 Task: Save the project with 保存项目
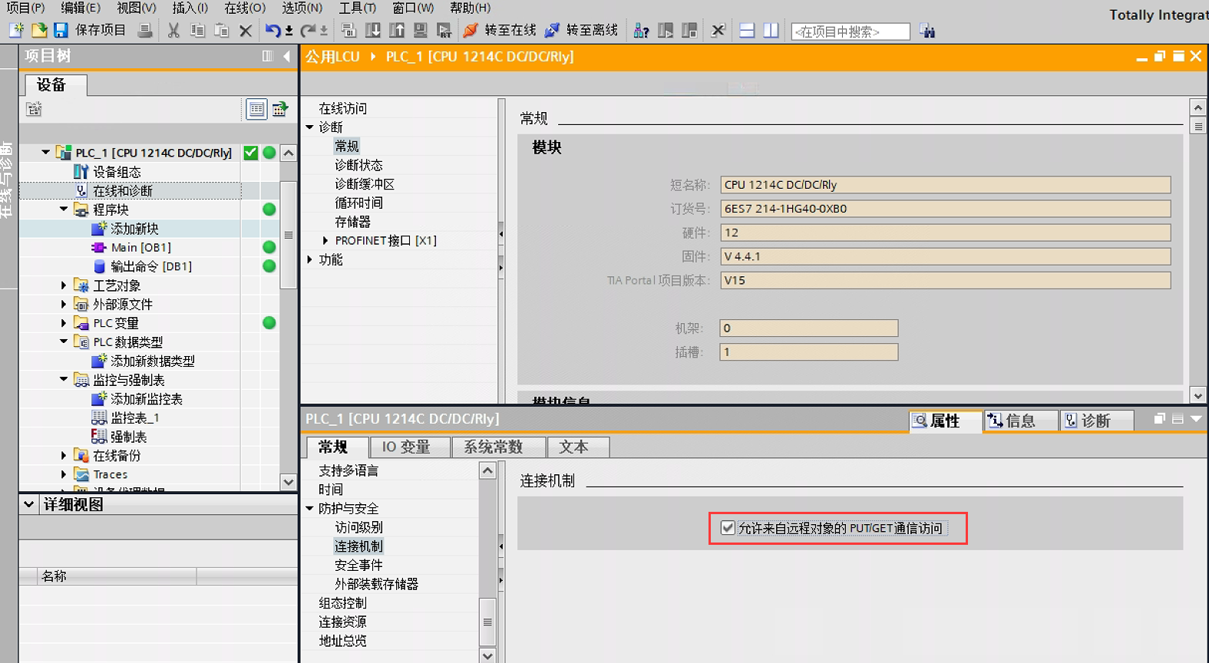pyautogui.click(x=90, y=31)
